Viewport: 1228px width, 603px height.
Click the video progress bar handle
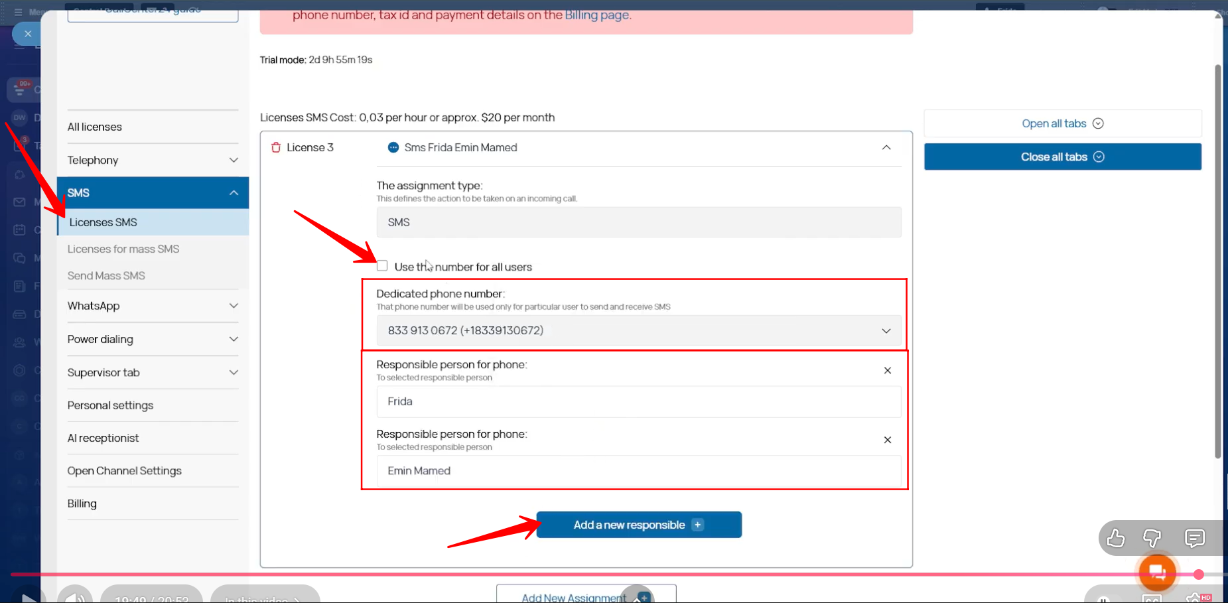pos(1198,574)
